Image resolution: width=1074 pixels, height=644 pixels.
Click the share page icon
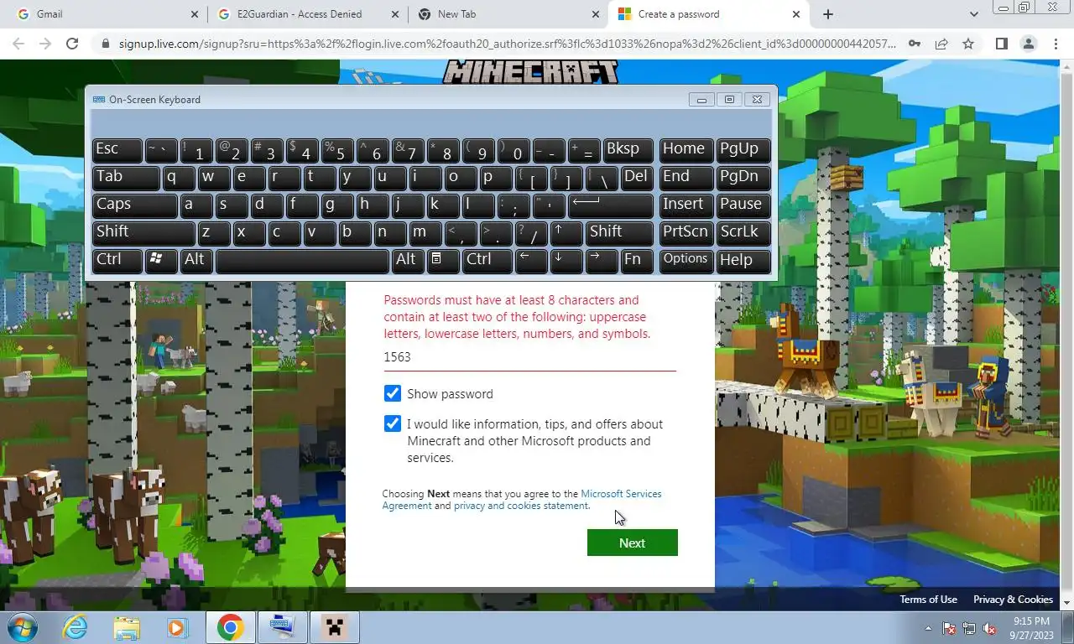[x=941, y=44]
